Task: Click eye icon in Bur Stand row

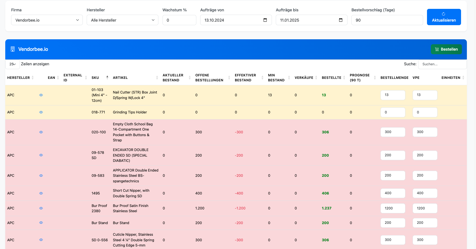Action: (41, 223)
